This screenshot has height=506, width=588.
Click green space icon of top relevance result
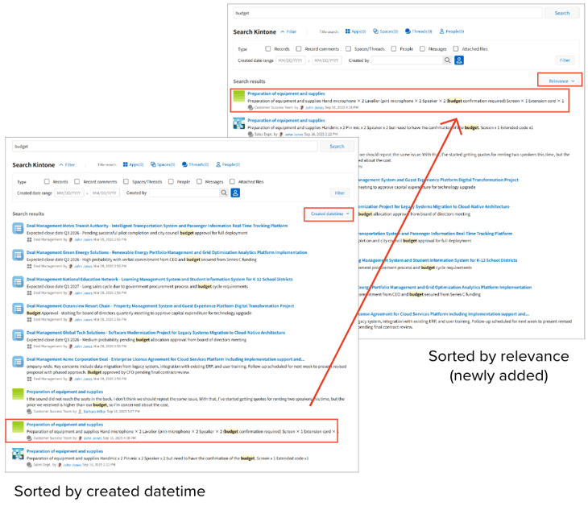pos(239,97)
